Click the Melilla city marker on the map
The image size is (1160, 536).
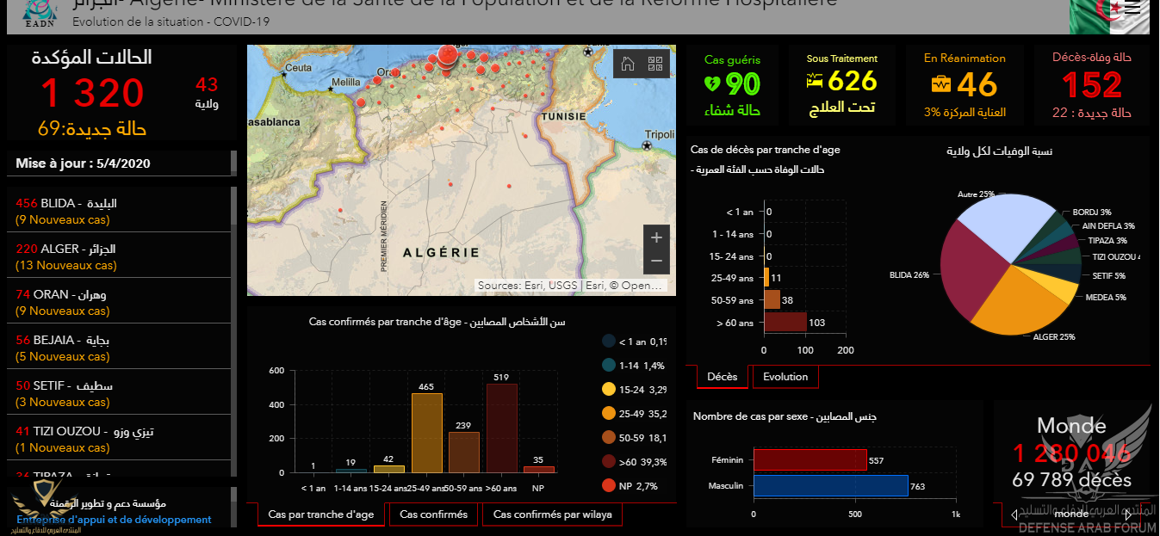[x=332, y=89]
